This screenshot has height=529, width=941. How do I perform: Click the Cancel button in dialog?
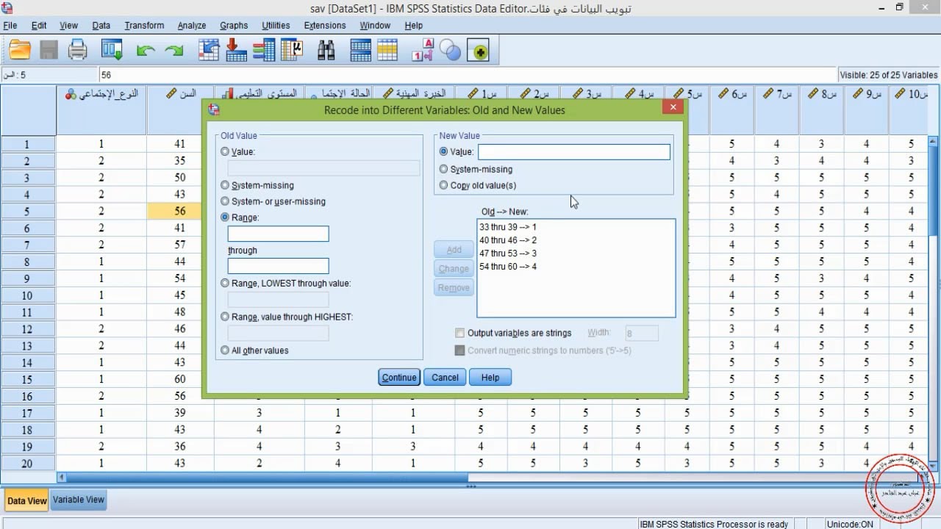pos(445,378)
